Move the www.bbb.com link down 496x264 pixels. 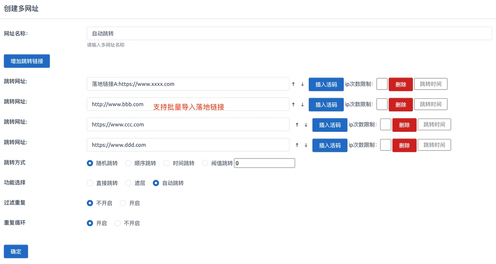tap(302, 105)
